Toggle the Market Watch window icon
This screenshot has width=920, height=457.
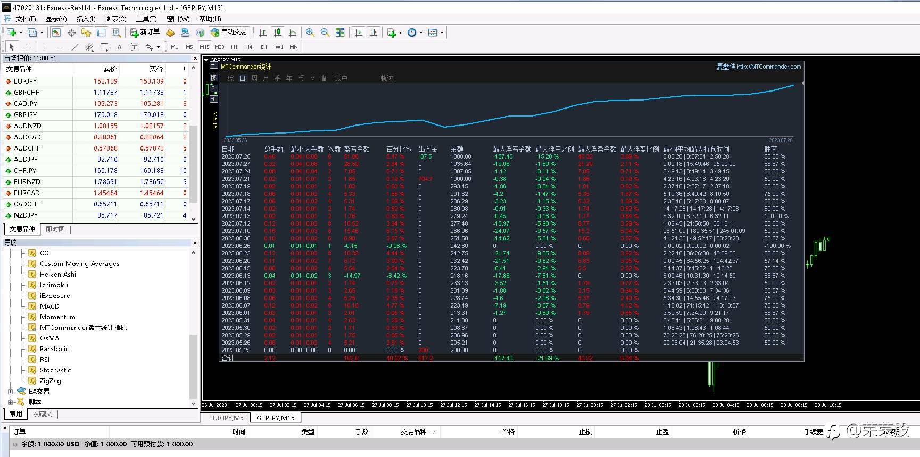coord(56,32)
